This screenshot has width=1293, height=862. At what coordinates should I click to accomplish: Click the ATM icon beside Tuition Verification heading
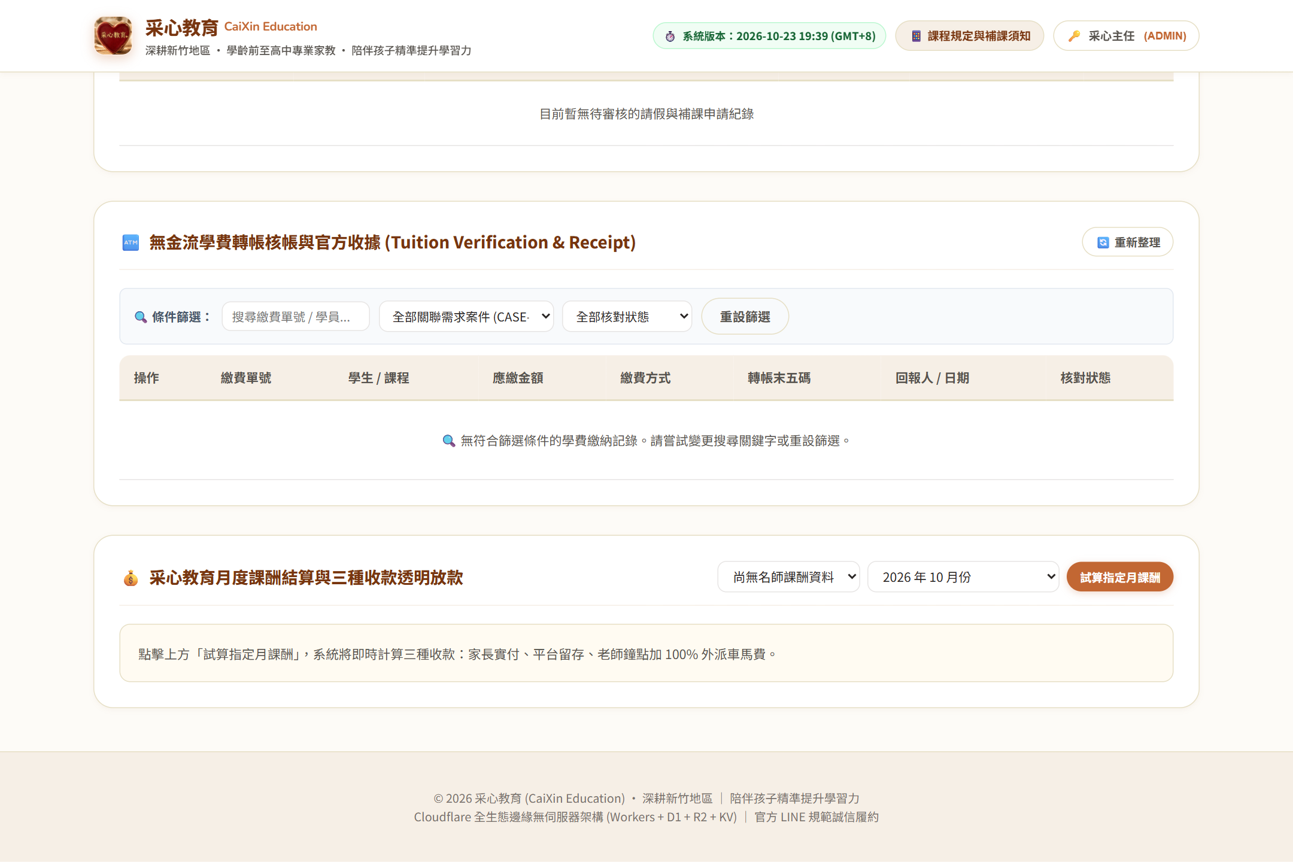tap(130, 242)
